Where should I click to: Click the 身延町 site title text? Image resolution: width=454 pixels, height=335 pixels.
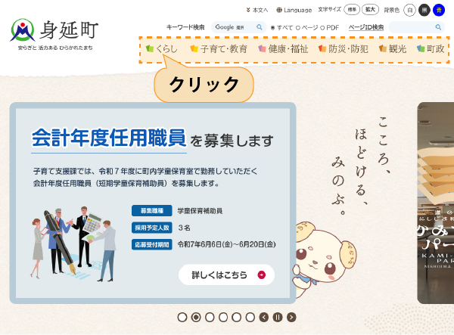(69, 30)
